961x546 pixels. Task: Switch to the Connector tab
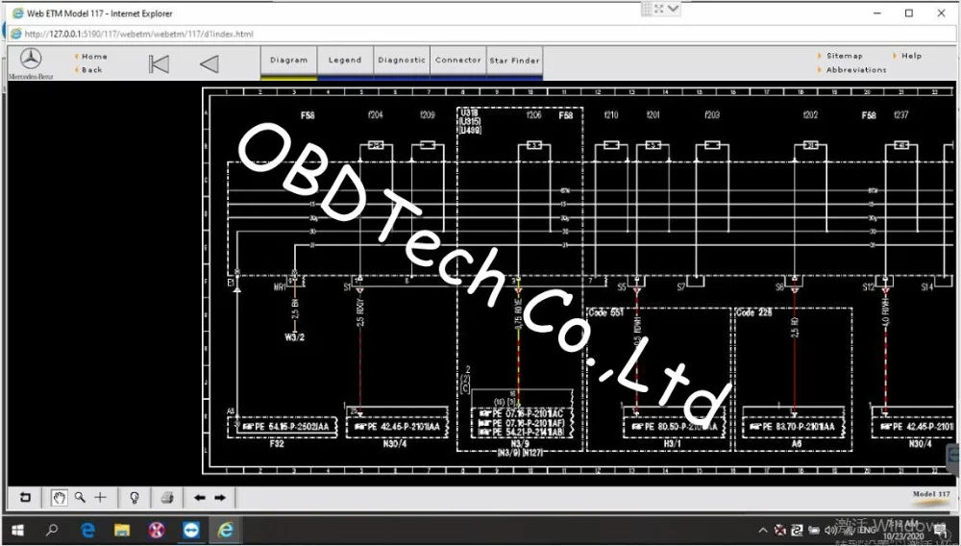(457, 61)
